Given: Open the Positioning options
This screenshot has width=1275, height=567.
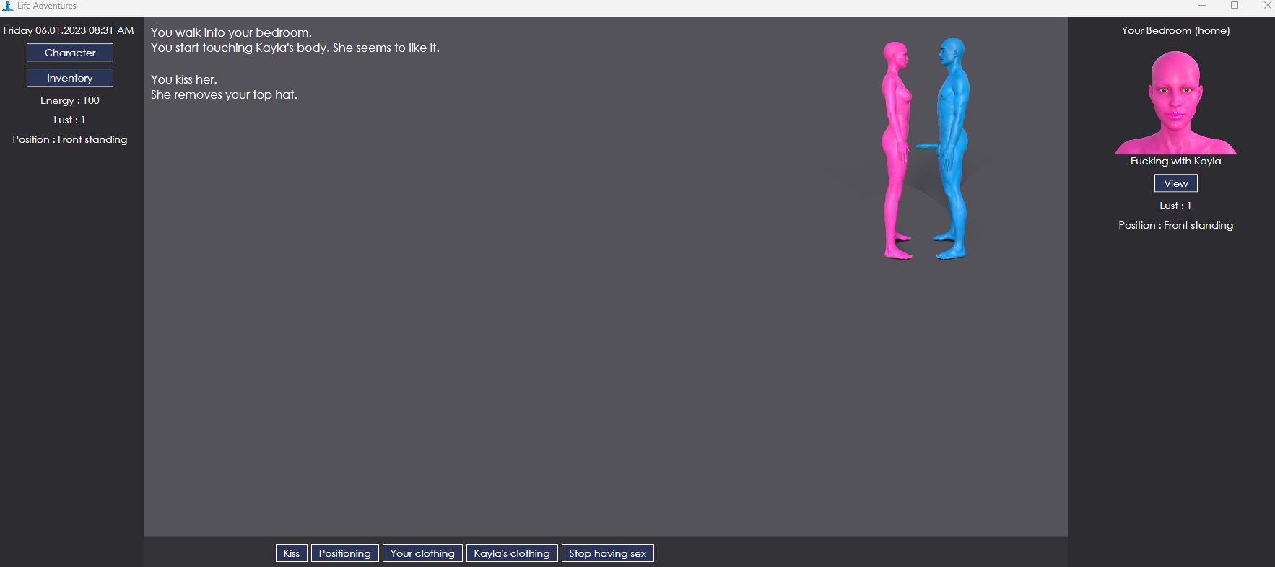Looking at the screenshot, I should (x=344, y=553).
